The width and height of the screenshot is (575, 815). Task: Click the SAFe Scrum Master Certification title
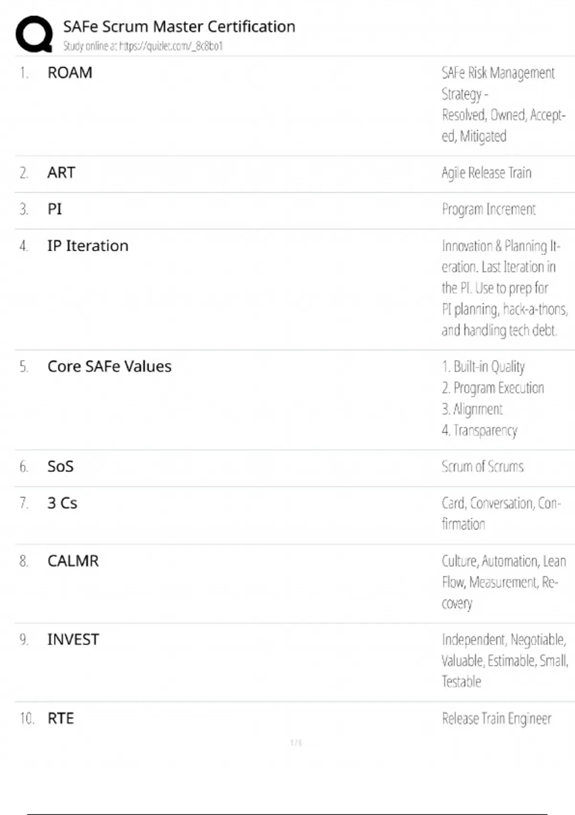coord(179,27)
